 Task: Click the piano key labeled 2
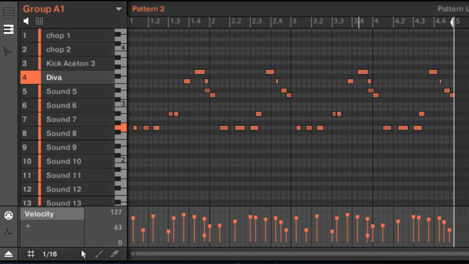[x=123, y=159]
